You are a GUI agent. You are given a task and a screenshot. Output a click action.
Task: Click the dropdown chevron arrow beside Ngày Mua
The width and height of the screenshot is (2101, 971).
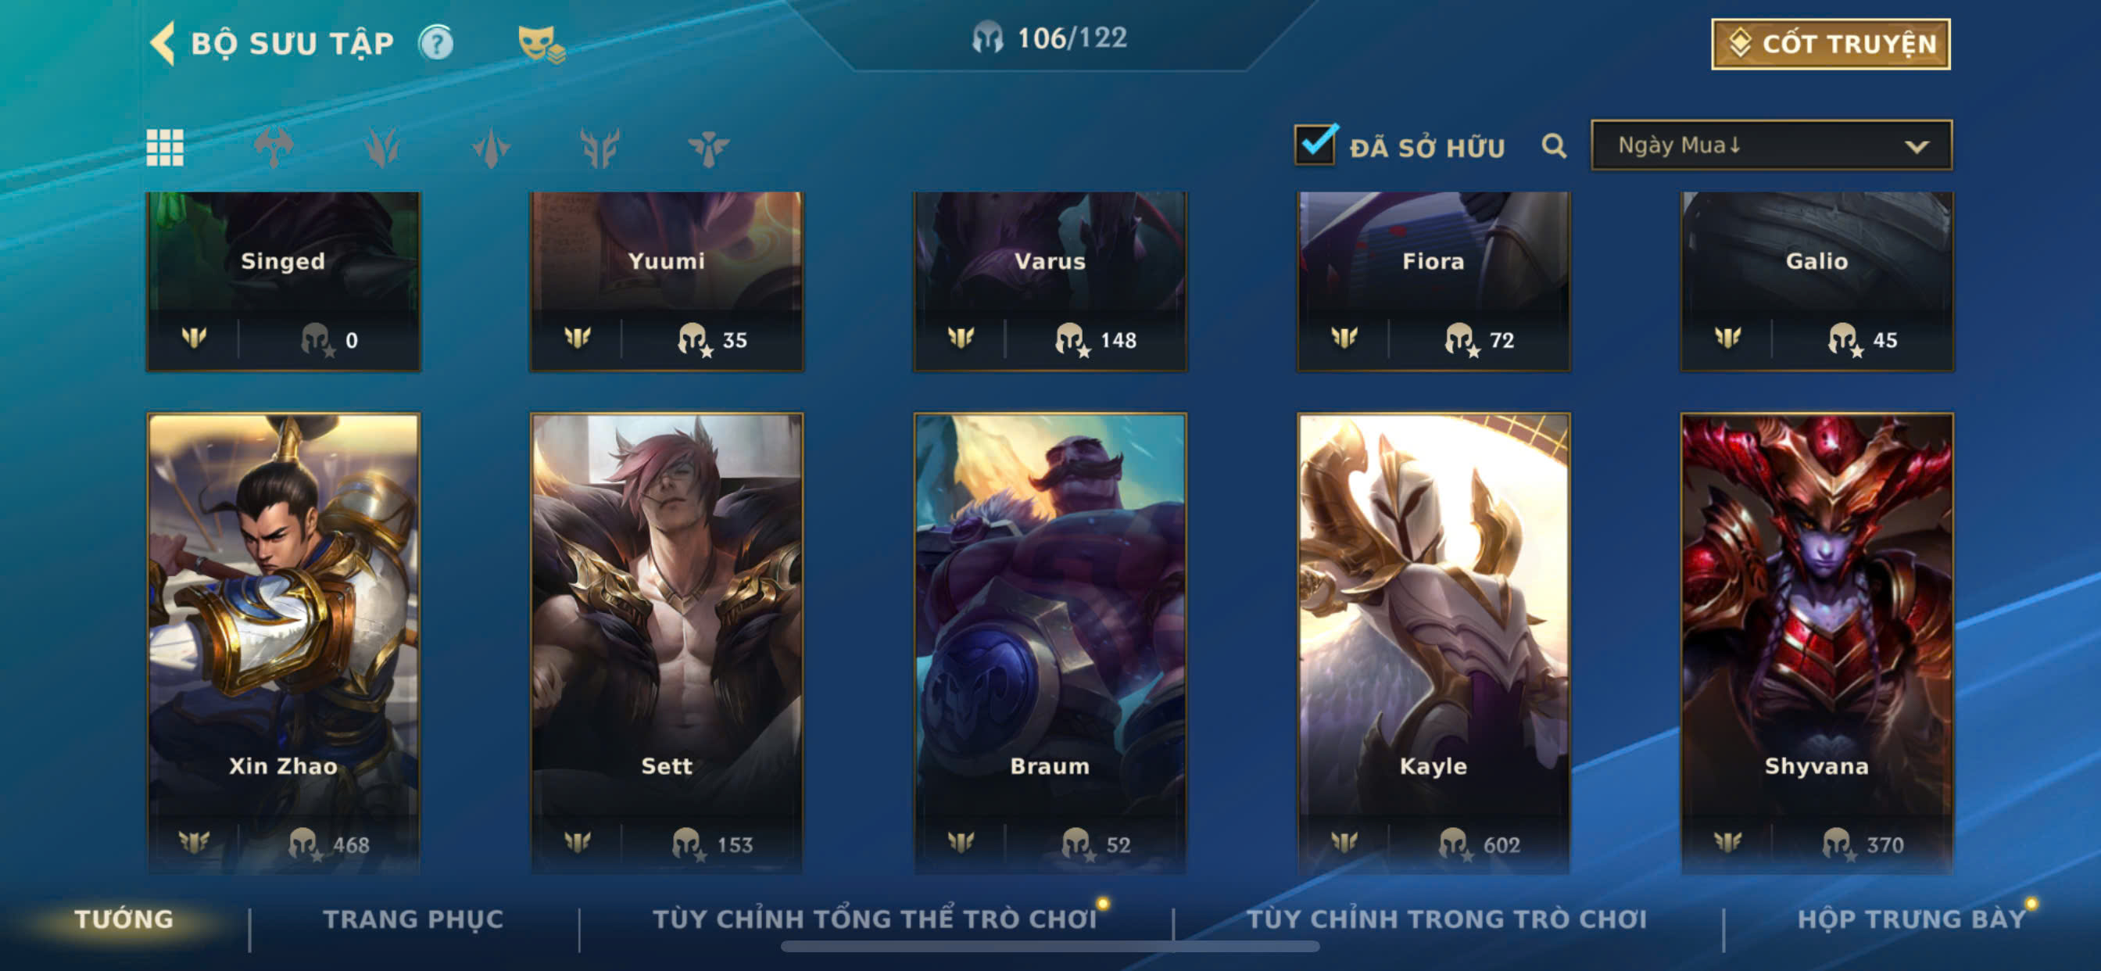point(1917,147)
